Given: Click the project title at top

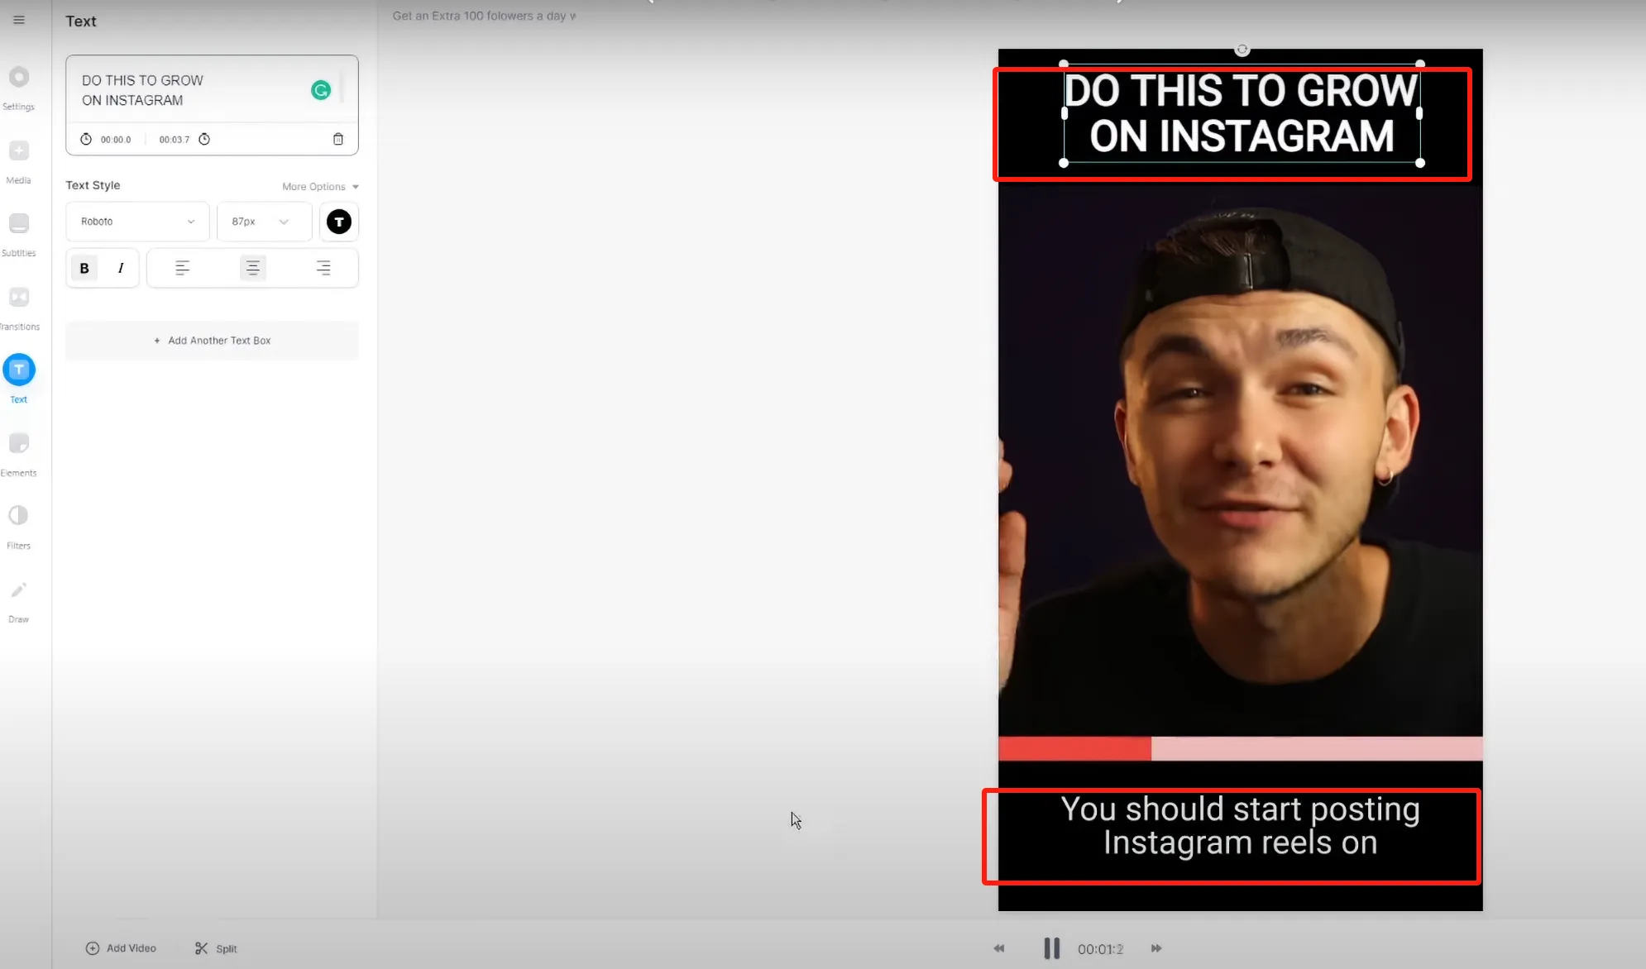Looking at the screenshot, I should point(484,16).
